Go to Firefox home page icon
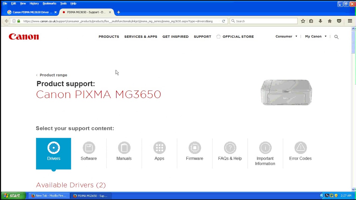Viewport: 356px width, 200px height. coord(330,21)
